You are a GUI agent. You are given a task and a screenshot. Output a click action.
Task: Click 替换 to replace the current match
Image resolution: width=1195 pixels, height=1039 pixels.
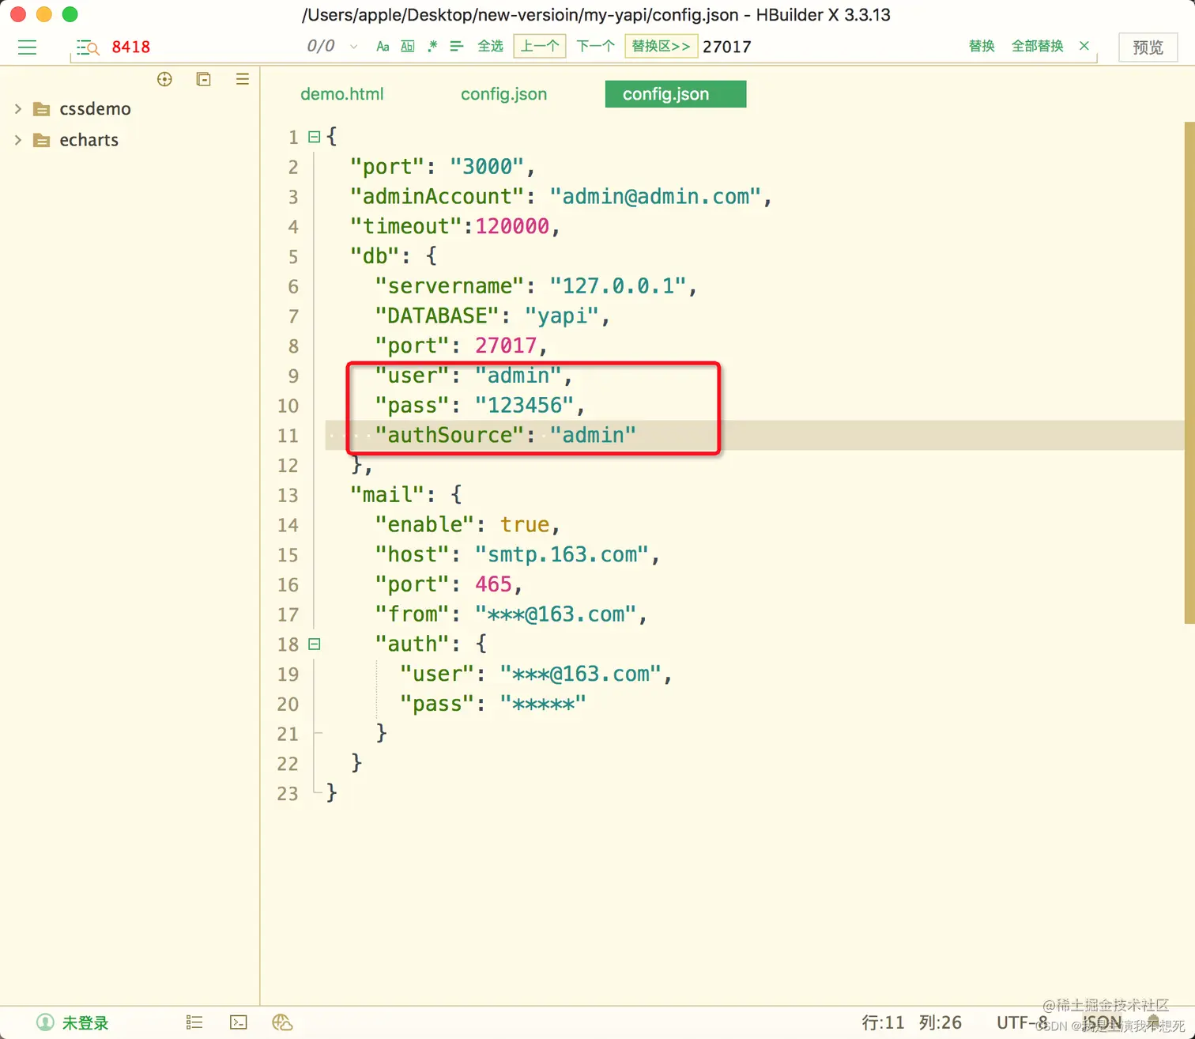click(982, 47)
